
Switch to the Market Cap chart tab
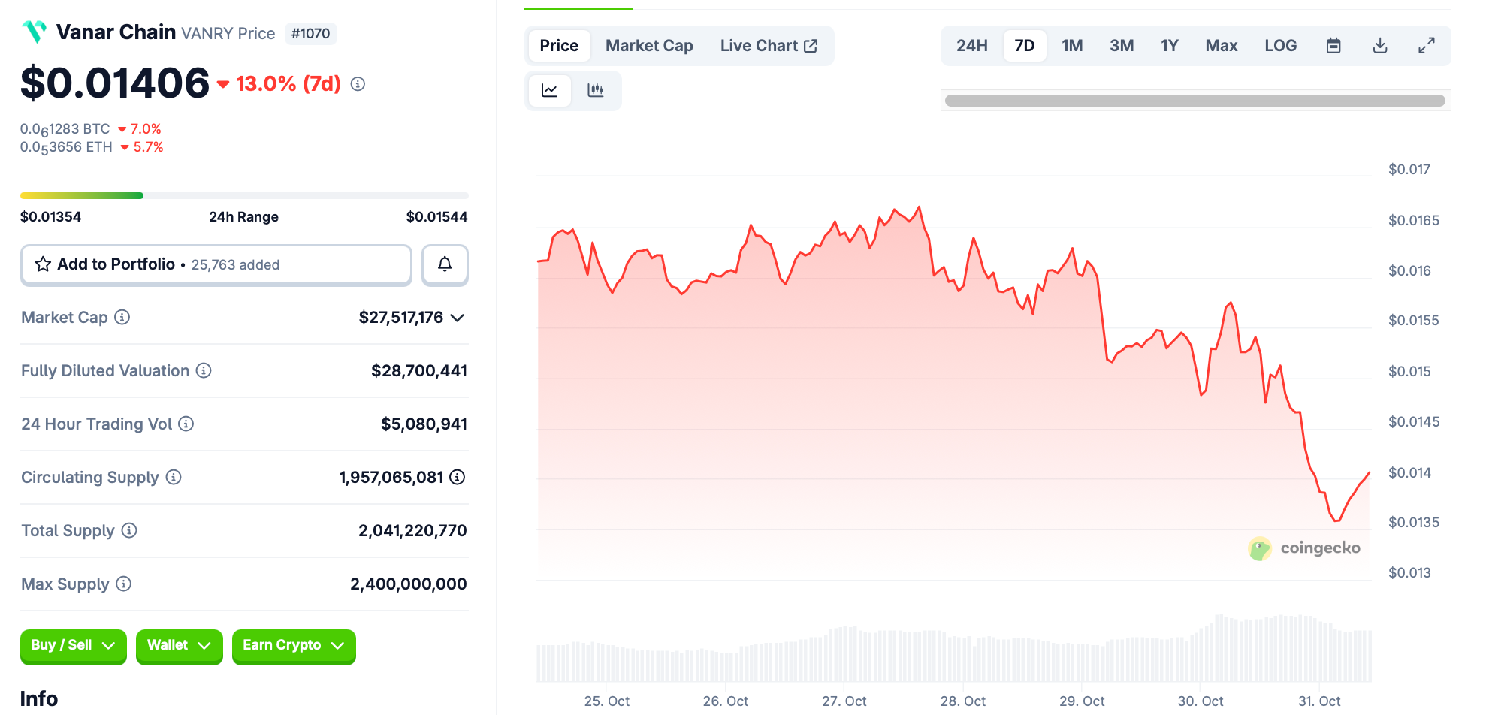(x=648, y=45)
